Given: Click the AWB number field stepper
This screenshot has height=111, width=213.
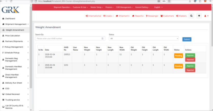Looking at the screenshot, I should pos(103,39).
